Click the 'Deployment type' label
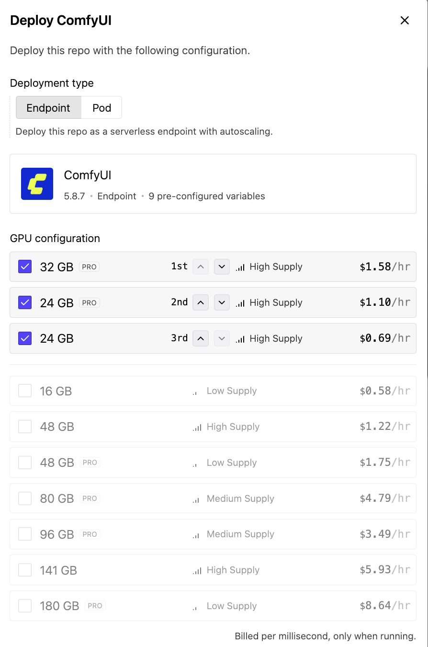The width and height of the screenshot is (428, 647). [52, 83]
